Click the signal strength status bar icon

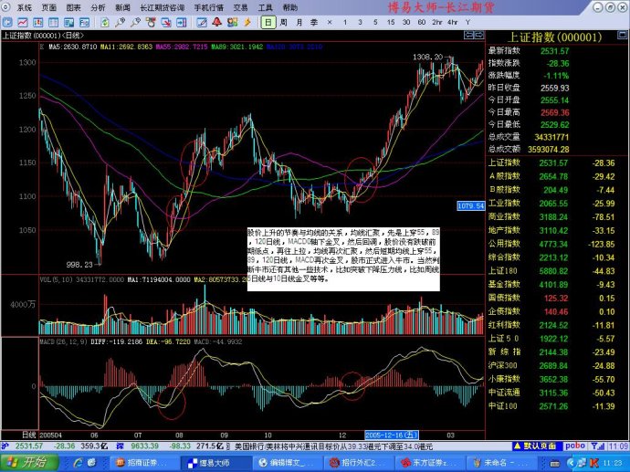tap(597, 446)
